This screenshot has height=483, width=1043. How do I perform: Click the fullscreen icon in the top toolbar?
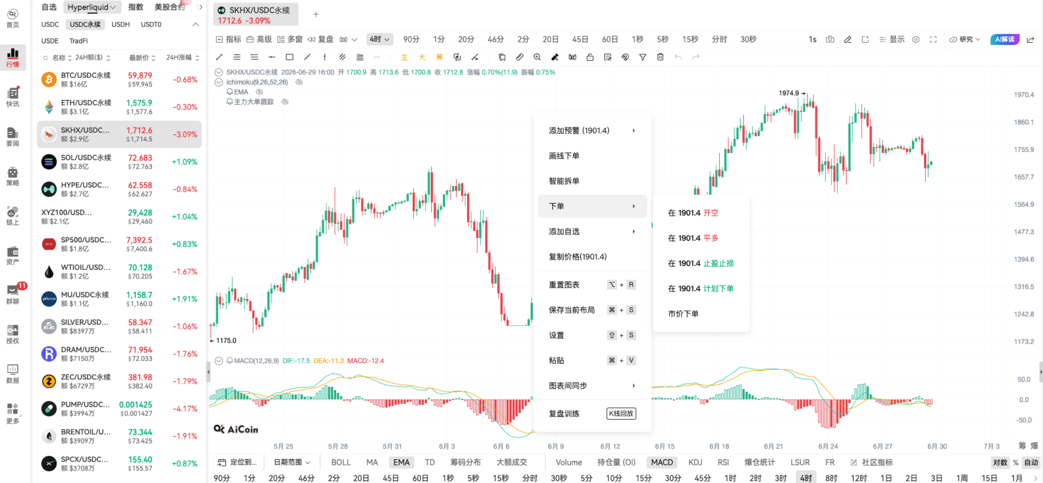(x=933, y=39)
